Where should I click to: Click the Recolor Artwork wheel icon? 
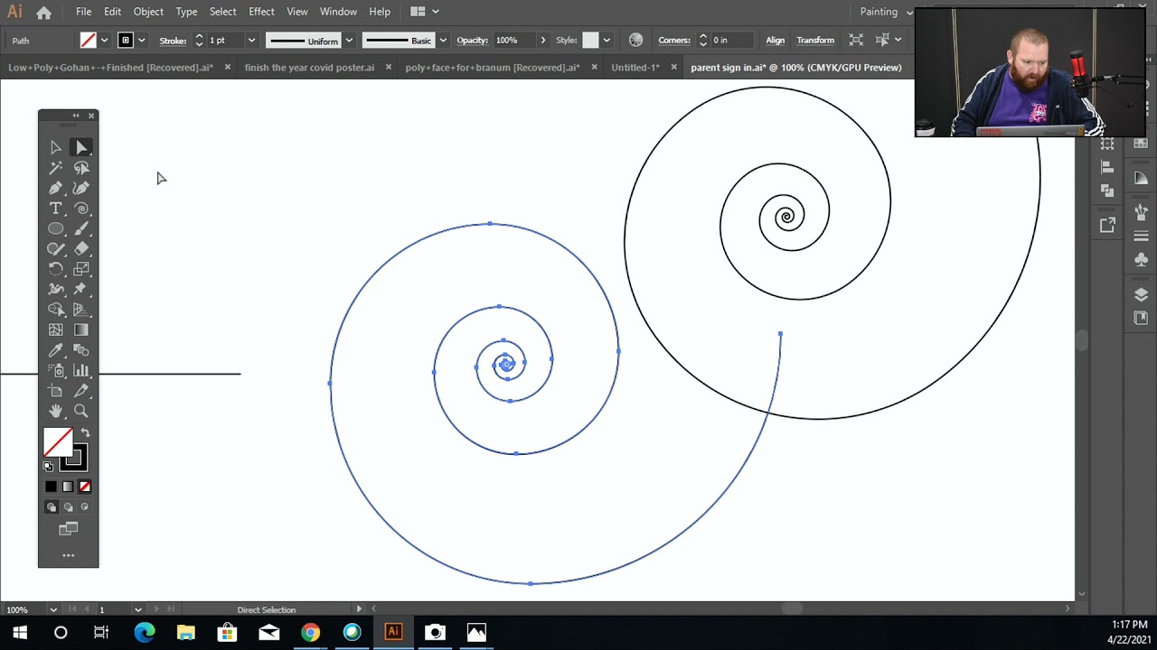tap(635, 40)
